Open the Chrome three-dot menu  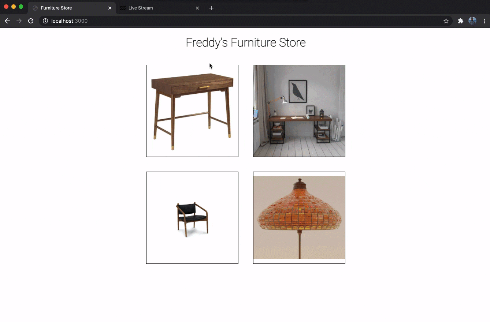click(x=484, y=21)
